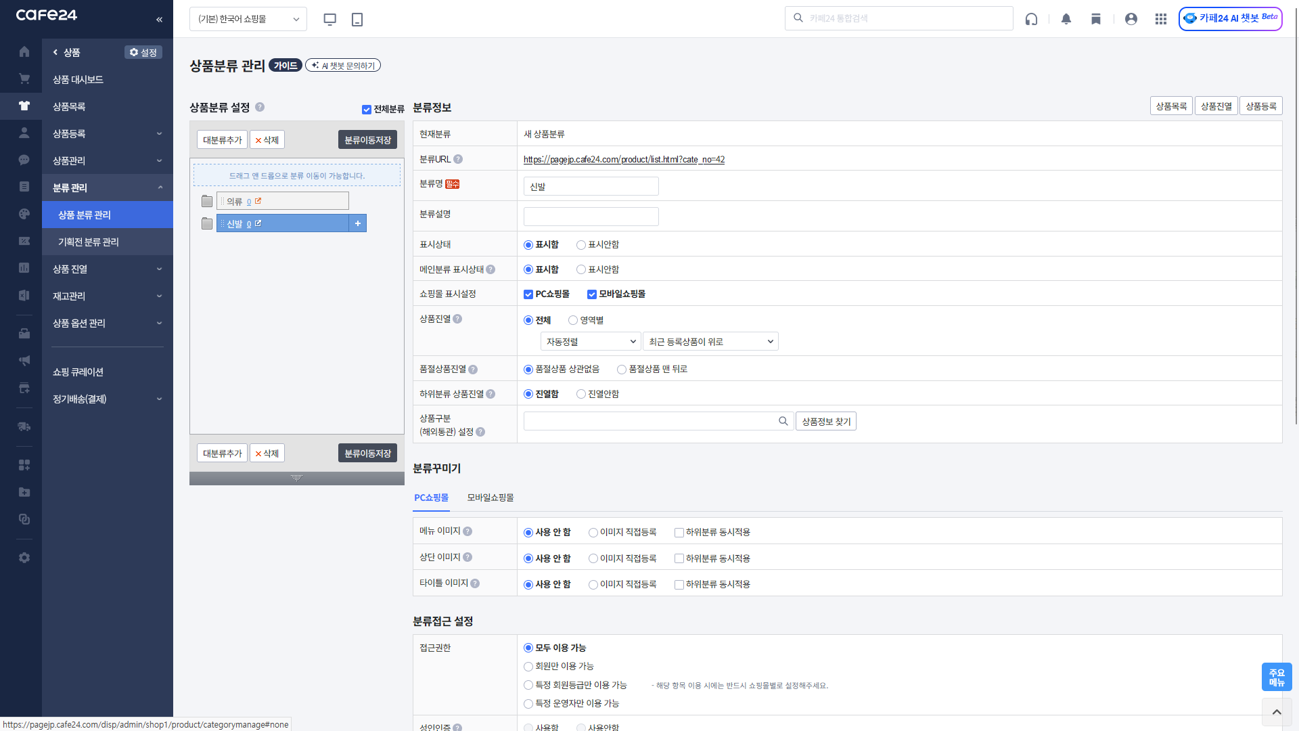
Task: Click the apps grid icon
Action: coord(1161,19)
